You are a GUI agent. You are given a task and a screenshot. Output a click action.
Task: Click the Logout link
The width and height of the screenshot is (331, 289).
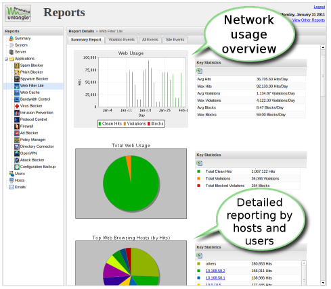(x=319, y=7)
